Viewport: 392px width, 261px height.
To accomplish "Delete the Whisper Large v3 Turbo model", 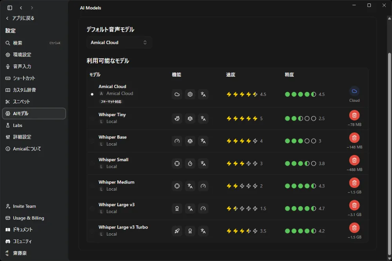I will [x=354, y=228].
